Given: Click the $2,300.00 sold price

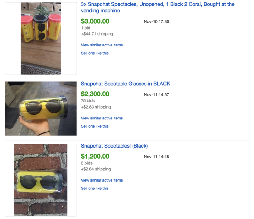Looking at the screenshot, I should (x=95, y=94).
